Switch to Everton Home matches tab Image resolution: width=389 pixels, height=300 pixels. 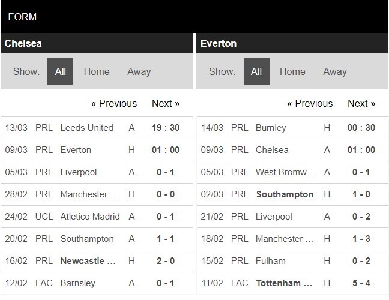pos(292,71)
